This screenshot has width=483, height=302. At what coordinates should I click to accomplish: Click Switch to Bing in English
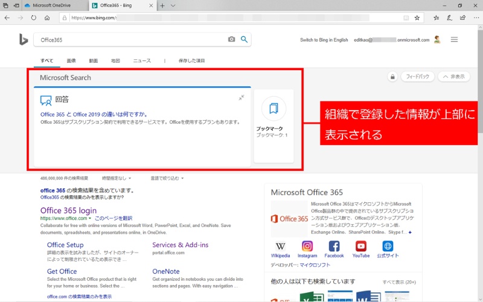324,40
